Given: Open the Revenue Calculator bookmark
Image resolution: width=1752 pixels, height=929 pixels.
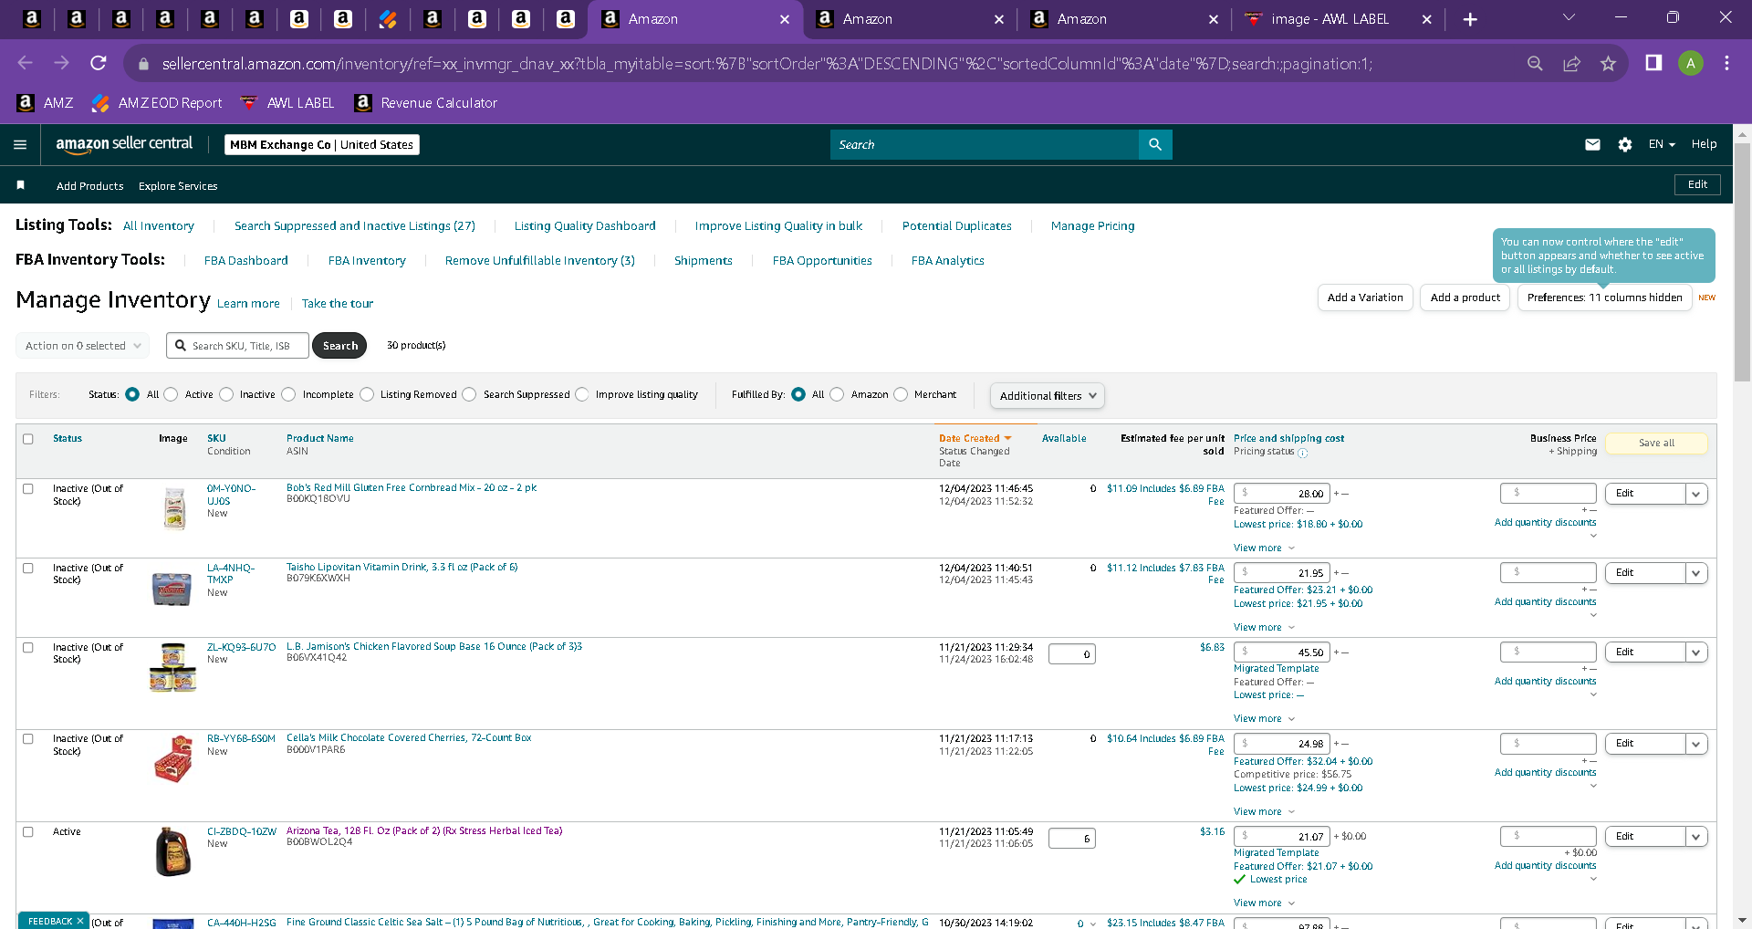Looking at the screenshot, I should coord(426,103).
